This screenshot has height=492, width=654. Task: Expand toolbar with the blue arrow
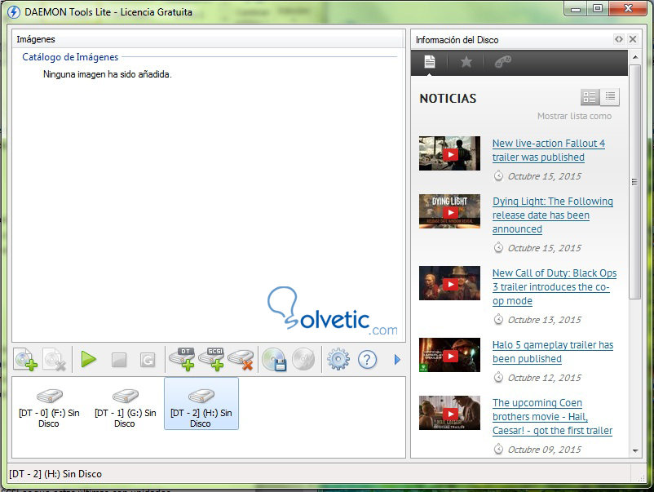(397, 359)
